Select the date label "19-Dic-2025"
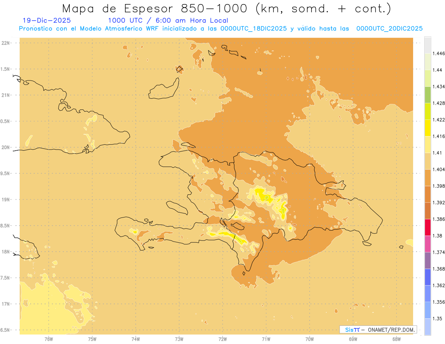 (47, 20)
